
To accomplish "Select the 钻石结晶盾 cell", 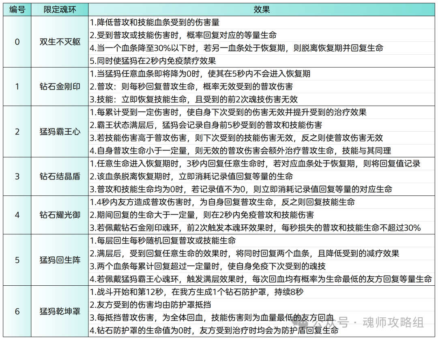I will pyautogui.click(x=60, y=176).
